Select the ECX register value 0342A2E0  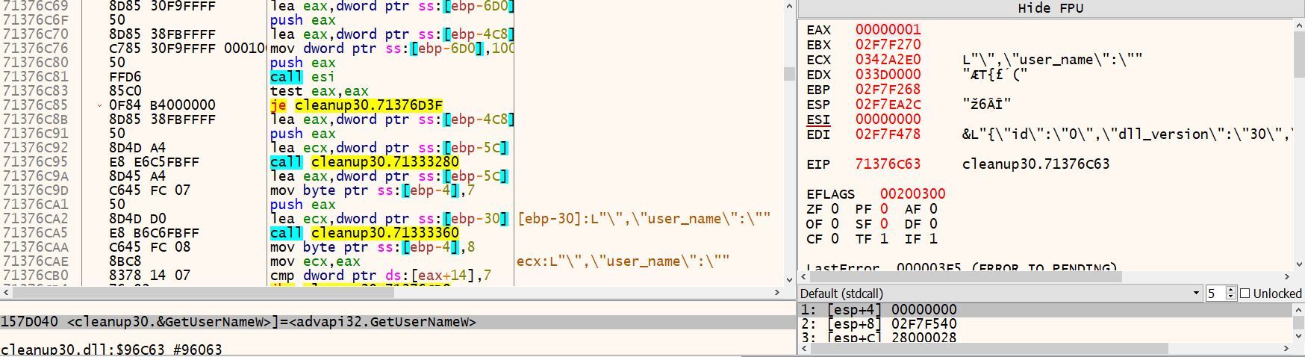click(x=888, y=60)
